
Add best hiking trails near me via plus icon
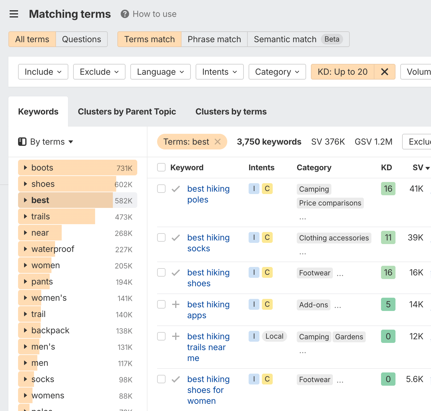click(x=176, y=336)
